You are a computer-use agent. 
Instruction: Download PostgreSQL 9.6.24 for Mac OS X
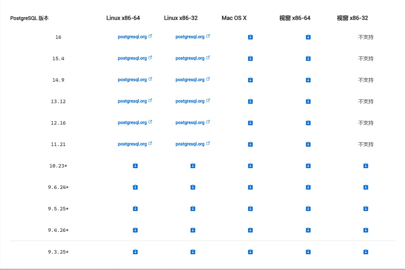250,187
